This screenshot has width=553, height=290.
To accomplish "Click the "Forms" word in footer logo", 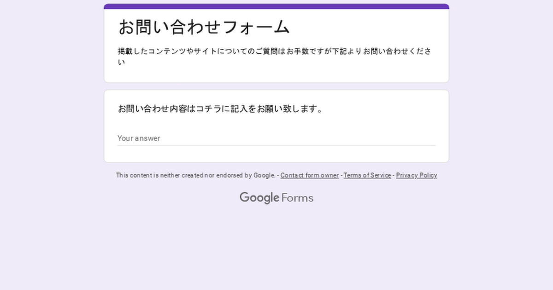I will click(x=297, y=198).
